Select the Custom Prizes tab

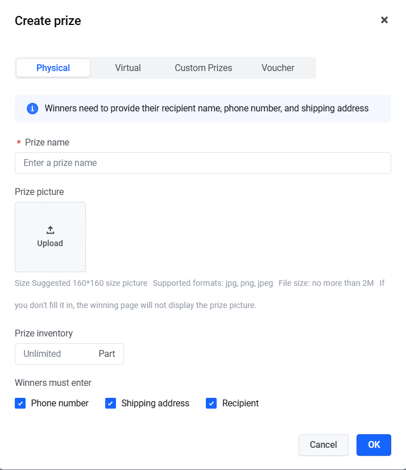point(203,68)
